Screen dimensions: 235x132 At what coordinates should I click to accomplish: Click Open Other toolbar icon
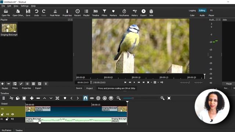18,13
